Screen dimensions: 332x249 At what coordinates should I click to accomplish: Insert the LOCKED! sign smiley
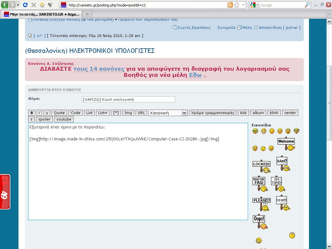[262, 166]
